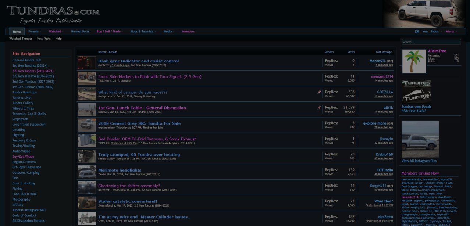This screenshot has height=226, width=470.
Task: Expand the Buy / Sell / Trade dropdown arrow
Action: 122,32
